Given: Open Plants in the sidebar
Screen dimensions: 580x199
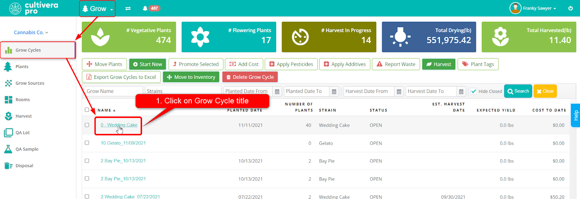Looking at the screenshot, I should coord(22,67).
